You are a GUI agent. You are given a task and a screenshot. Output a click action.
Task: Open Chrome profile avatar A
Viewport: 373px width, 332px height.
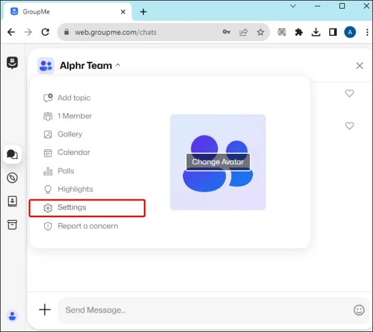click(x=350, y=32)
